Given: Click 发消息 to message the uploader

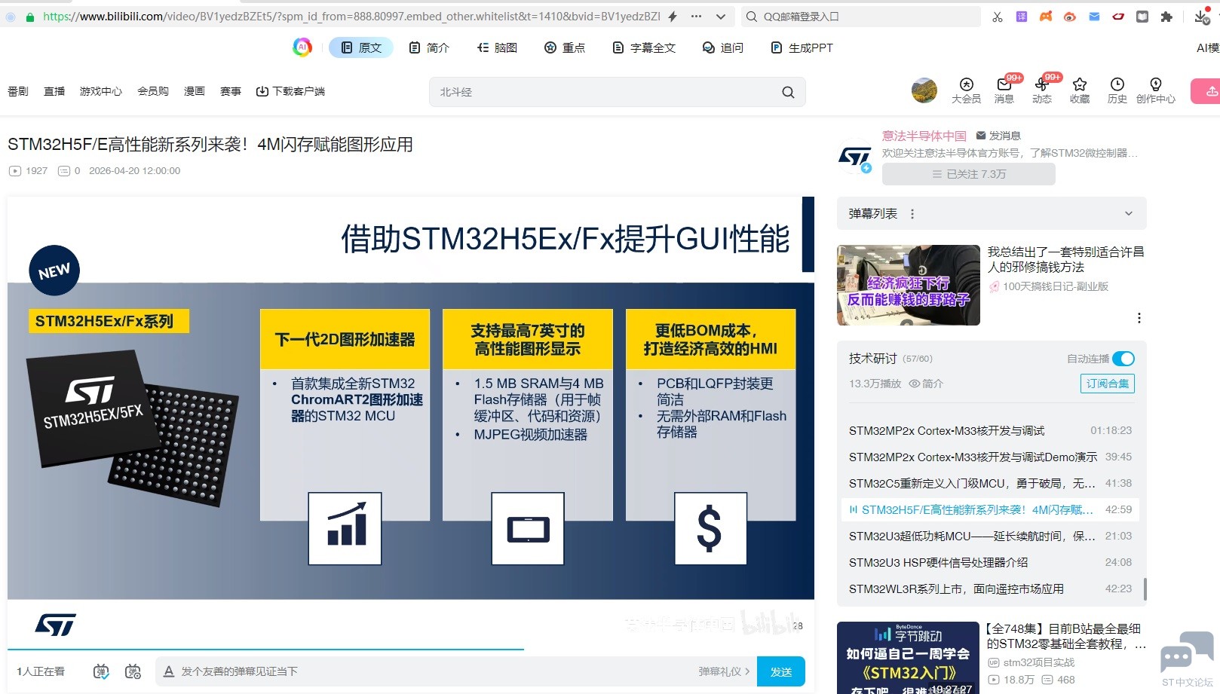Looking at the screenshot, I should click(x=998, y=136).
